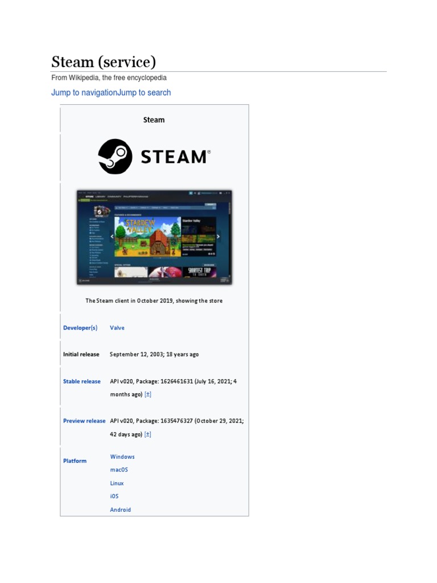
Task: Follow the 'Jump to navigation' link
Action: pos(84,93)
